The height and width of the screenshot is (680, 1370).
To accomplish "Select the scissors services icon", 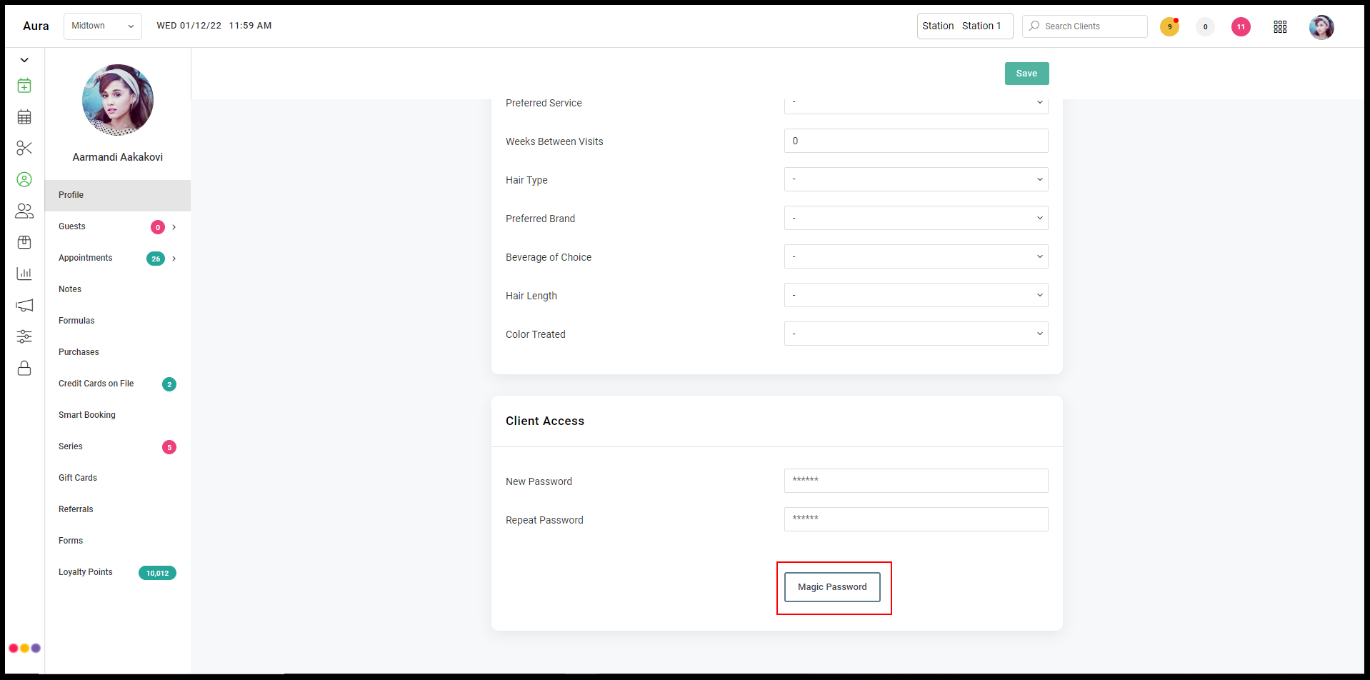I will pyautogui.click(x=24, y=149).
